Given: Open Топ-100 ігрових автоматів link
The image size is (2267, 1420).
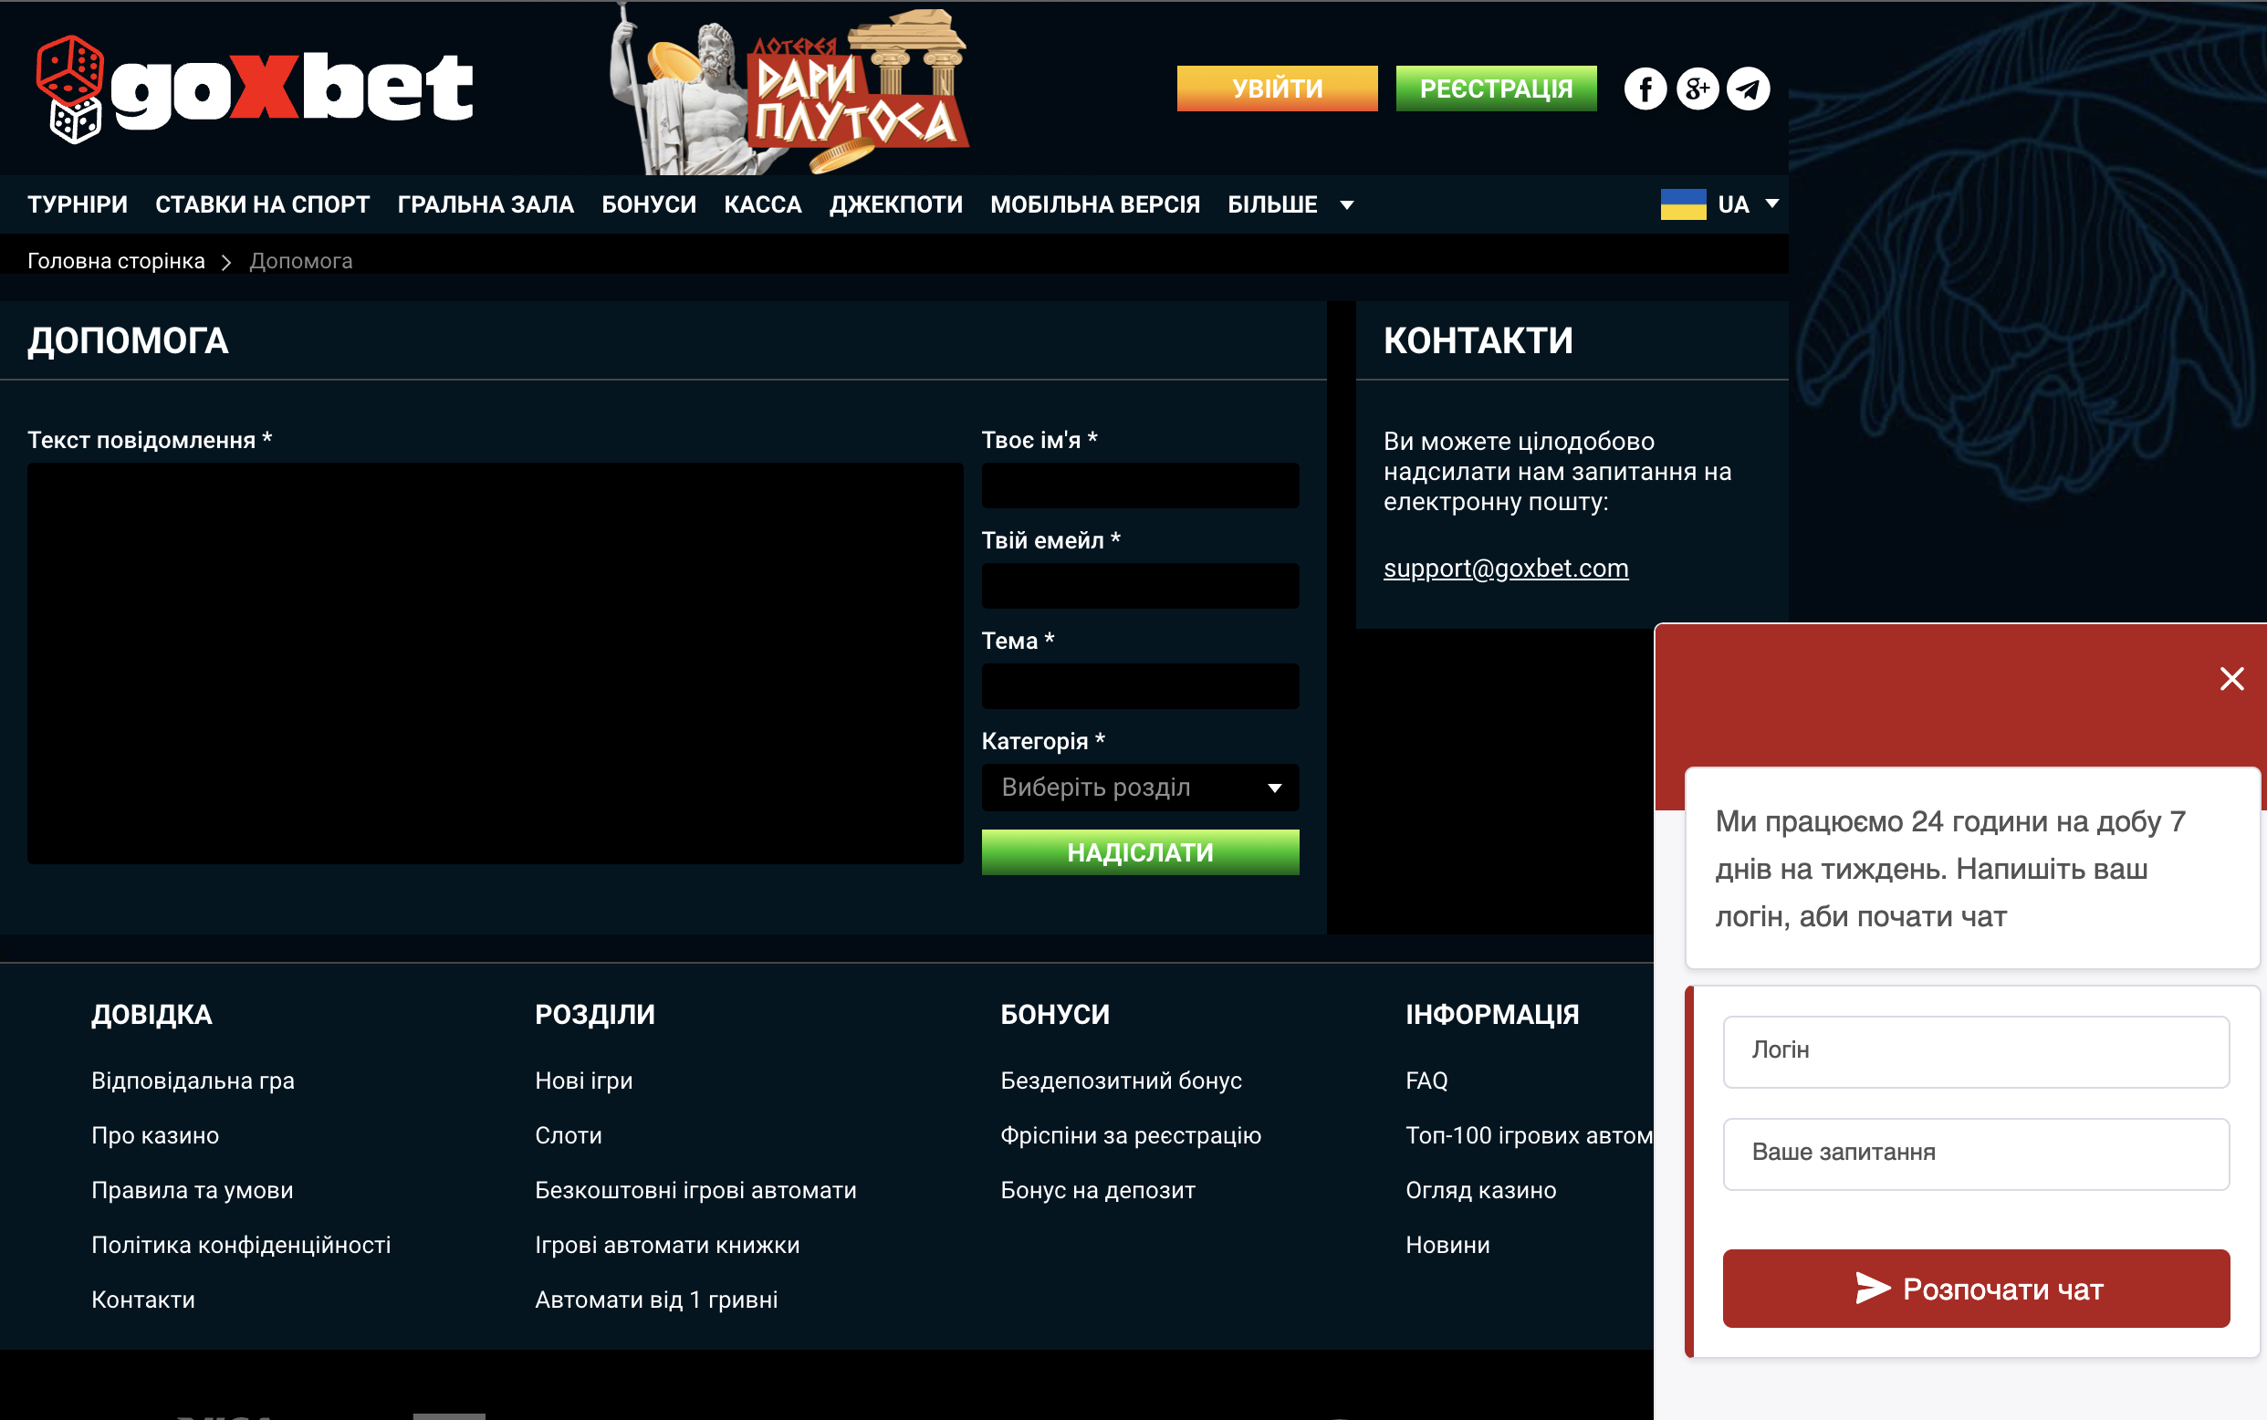Looking at the screenshot, I should [1529, 1135].
